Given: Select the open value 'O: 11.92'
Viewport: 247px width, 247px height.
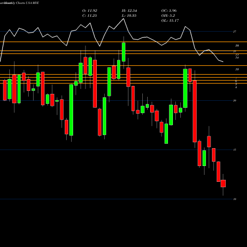Looking at the screenshot, I should 89,11.
